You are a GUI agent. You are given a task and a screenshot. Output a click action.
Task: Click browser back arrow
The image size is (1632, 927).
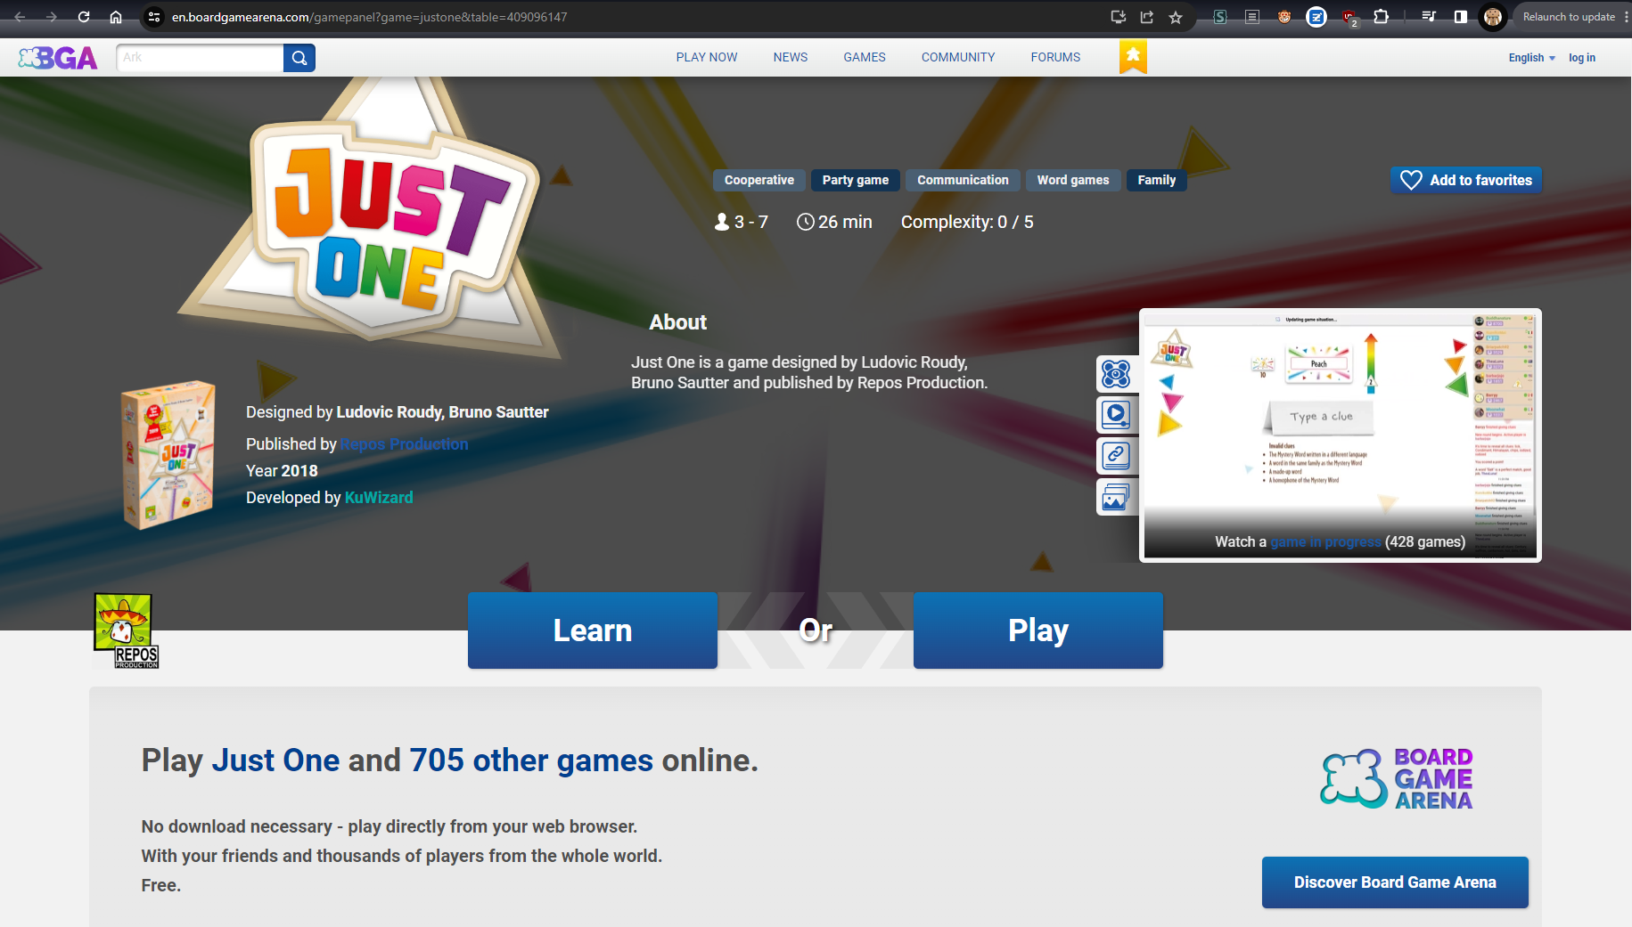[x=20, y=17]
